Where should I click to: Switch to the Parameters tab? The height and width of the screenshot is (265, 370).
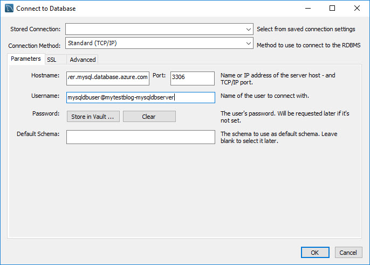(x=25, y=59)
